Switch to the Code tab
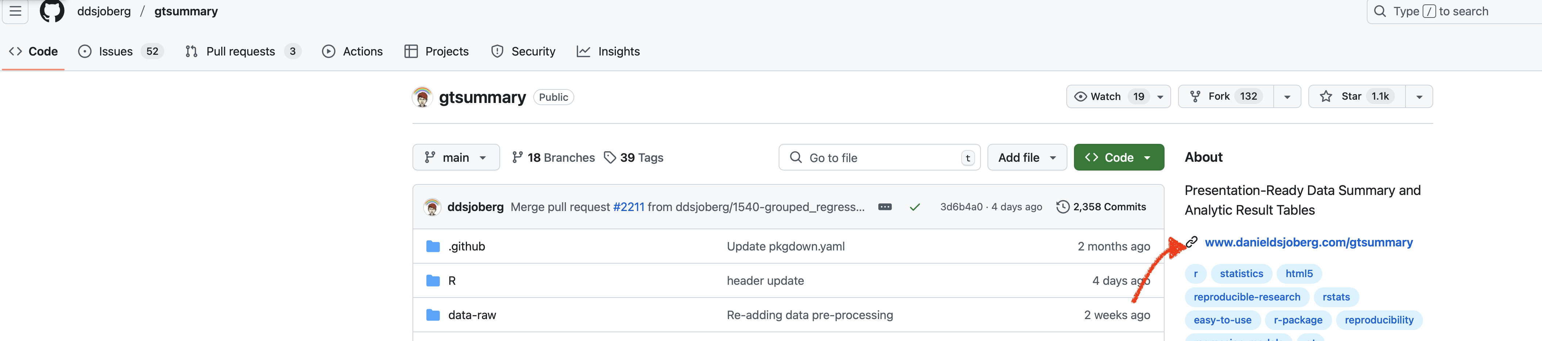The height and width of the screenshot is (341, 1542). 34,51
